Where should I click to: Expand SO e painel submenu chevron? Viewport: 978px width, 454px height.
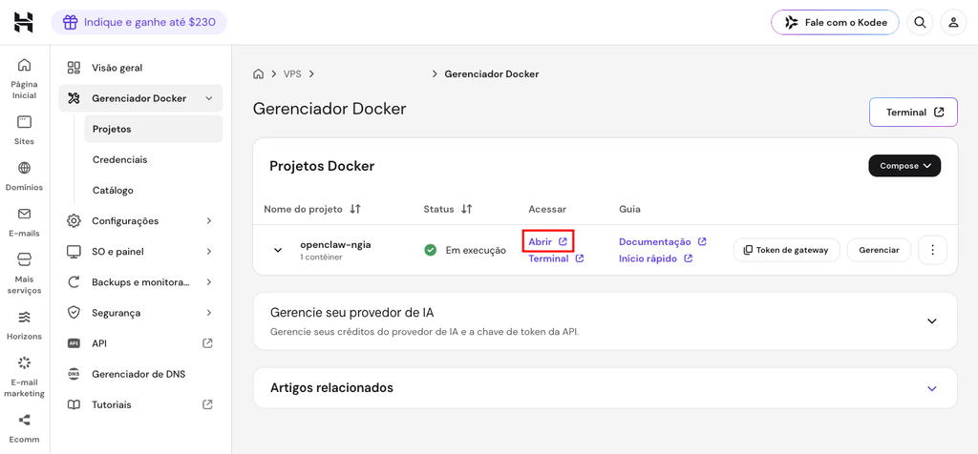coord(209,252)
